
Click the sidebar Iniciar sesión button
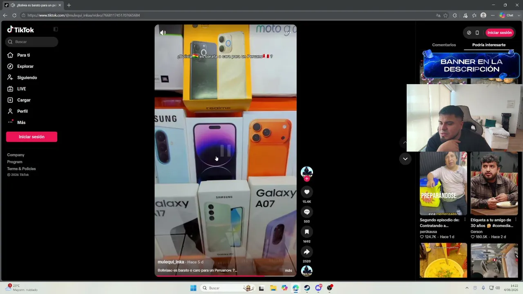[x=31, y=137]
